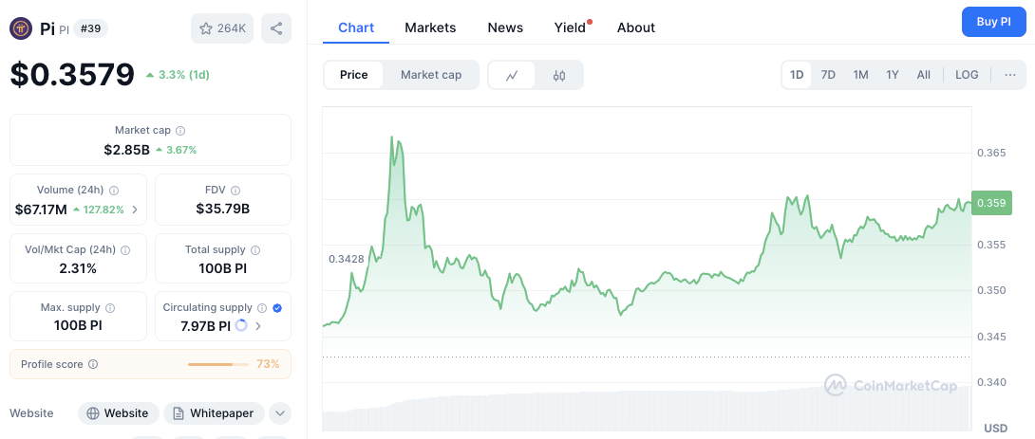Click the $67.17M volume value
The height and width of the screenshot is (439, 1035).
[41, 210]
